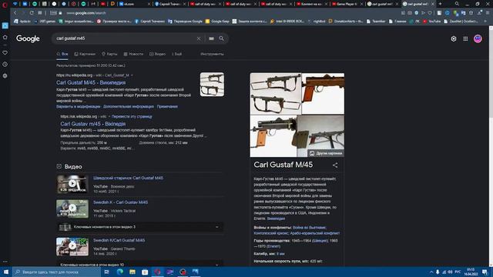This screenshot has height=277, width=493.
Task: Open Carl Gustaf M/45 — Википедия result
Action: pyautogui.click(x=91, y=82)
